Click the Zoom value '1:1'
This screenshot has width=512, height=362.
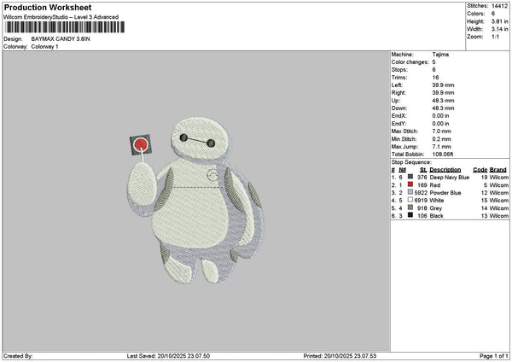coord(495,37)
